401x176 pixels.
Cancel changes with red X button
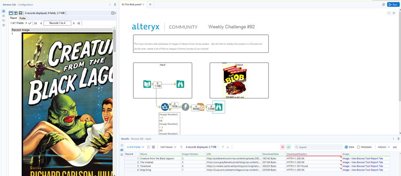tap(282, 147)
